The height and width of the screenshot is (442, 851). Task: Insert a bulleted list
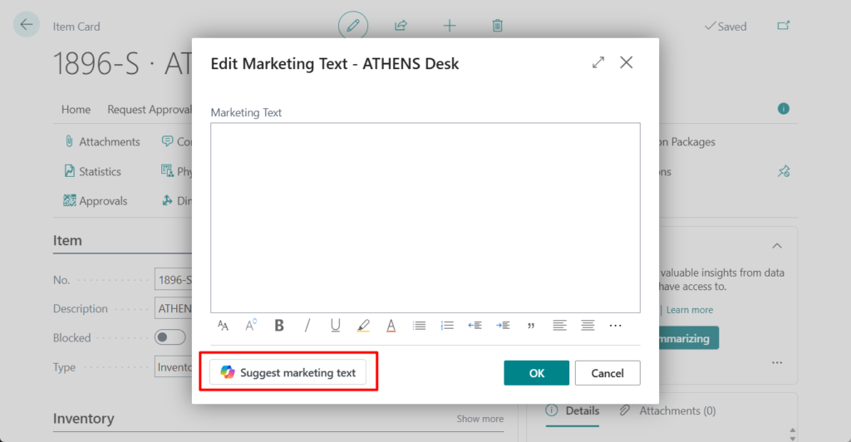click(420, 326)
